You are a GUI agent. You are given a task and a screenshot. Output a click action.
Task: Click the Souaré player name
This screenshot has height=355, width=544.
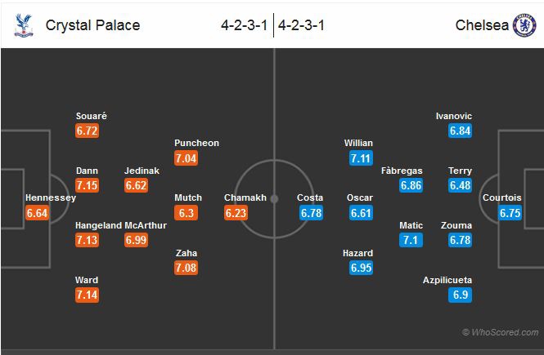91,116
